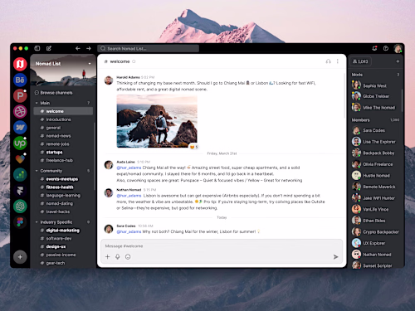
Task: Open user profile avatar in top bar
Action: point(398,49)
